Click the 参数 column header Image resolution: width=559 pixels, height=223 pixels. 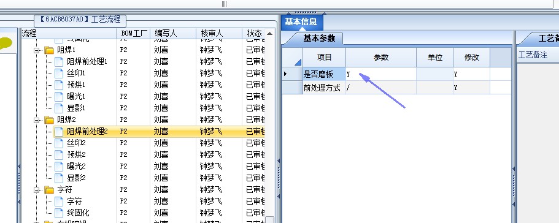tap(381, 58)
